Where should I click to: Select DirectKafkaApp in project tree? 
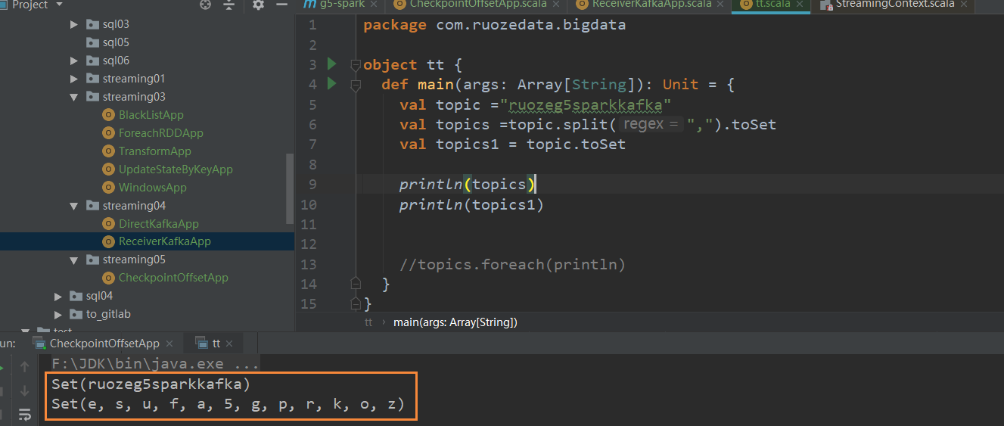pos(159,224)
